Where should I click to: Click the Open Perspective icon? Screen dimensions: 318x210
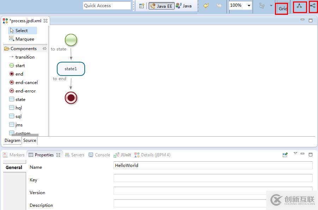coord(142,6)
